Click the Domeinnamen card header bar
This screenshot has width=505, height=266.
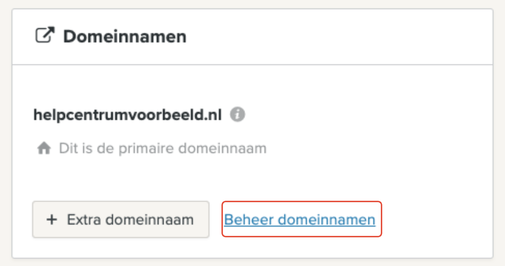point(252,37)
